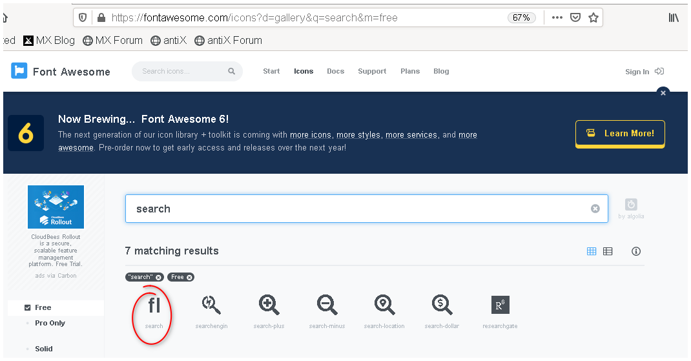Select the Pro Only filter
The image size is (691, 361).
50,323
